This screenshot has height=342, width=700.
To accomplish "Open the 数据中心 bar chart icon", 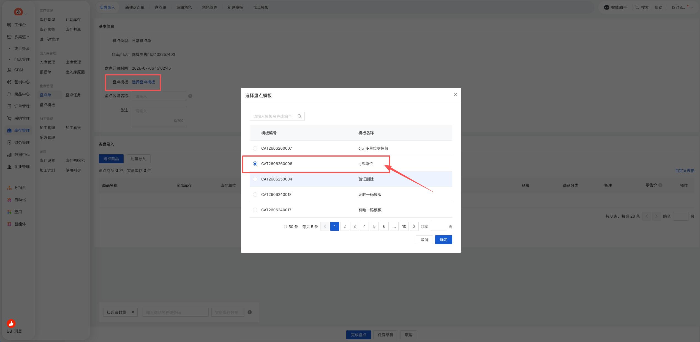I will [x=9, y=155].
